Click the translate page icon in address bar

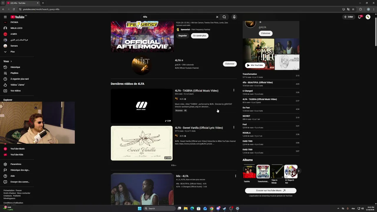point(348,9)
